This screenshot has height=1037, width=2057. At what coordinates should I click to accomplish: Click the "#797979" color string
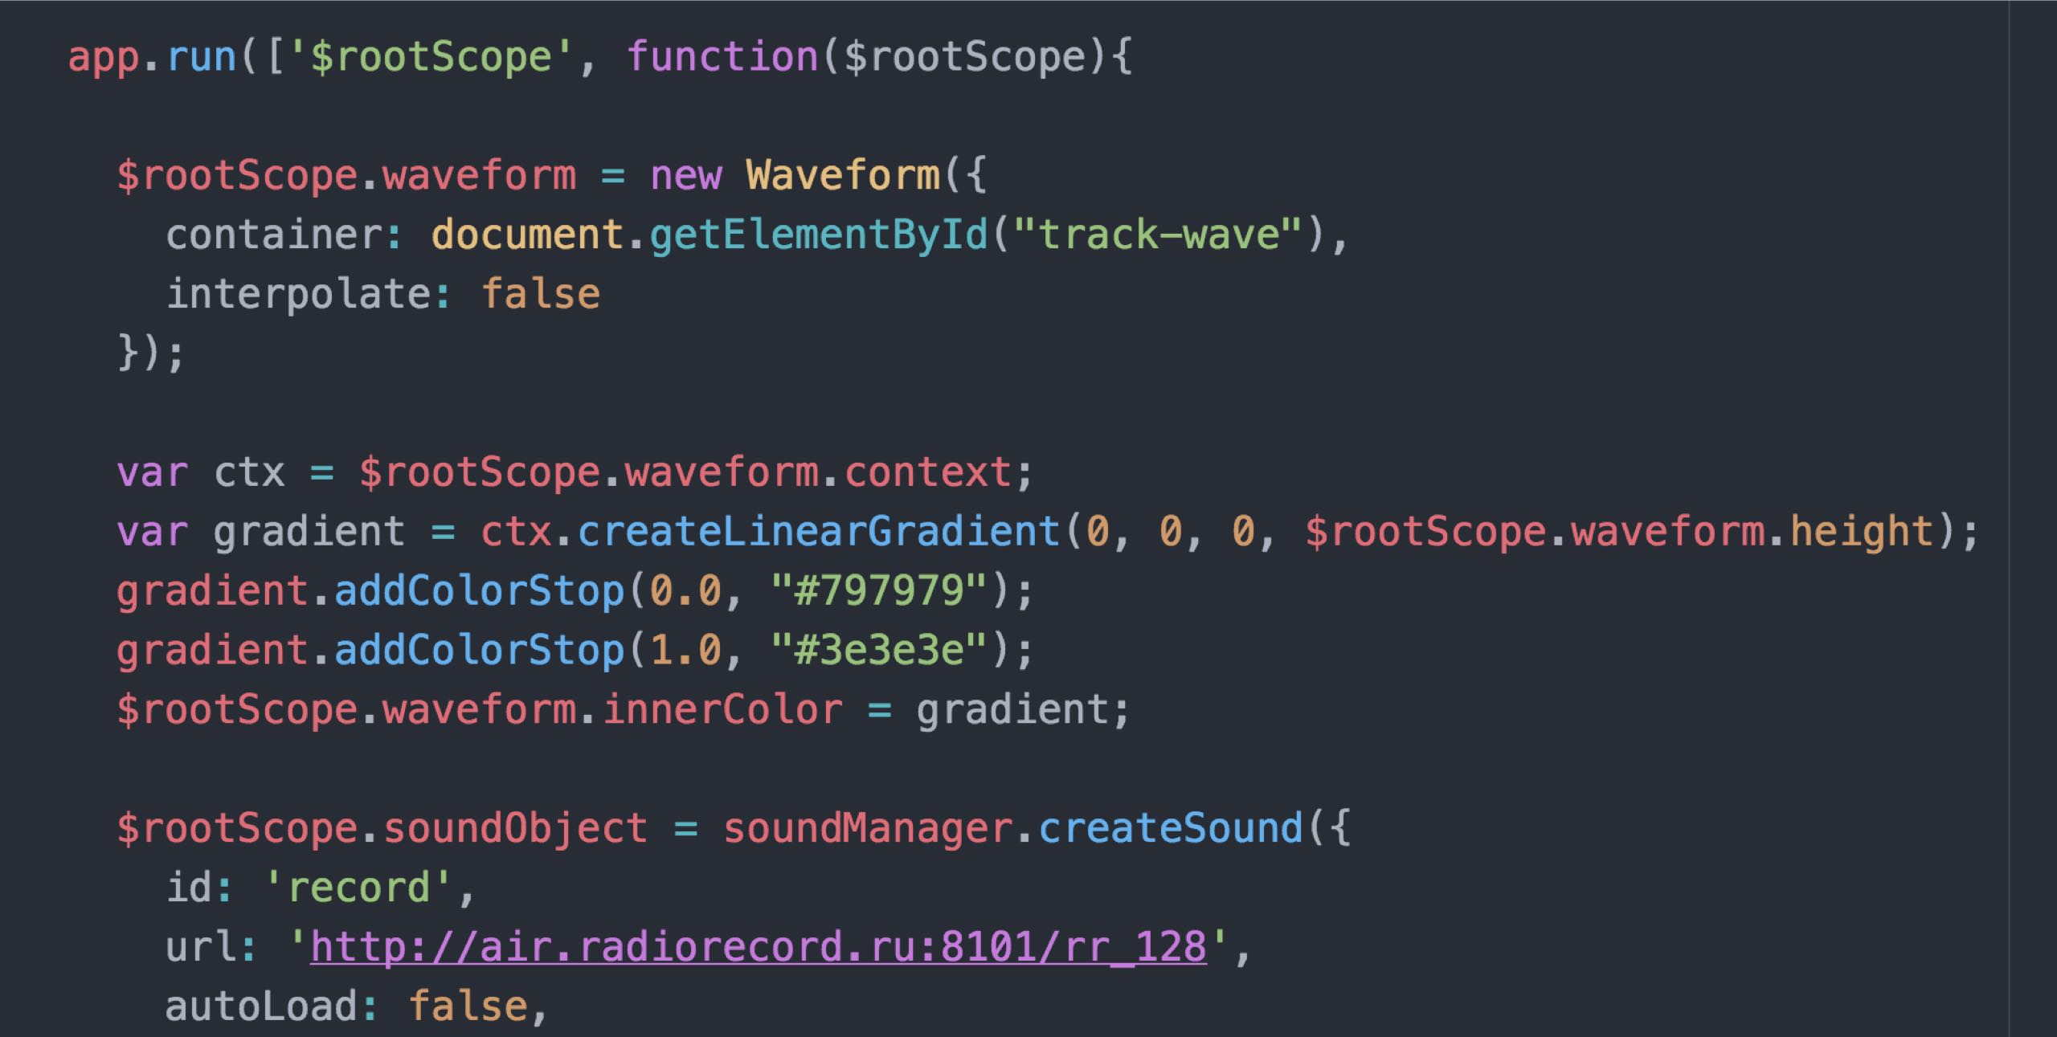coord(878,591)
